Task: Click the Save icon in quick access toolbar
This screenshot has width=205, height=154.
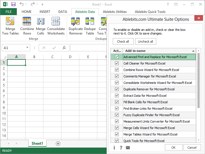Action: 13,4
